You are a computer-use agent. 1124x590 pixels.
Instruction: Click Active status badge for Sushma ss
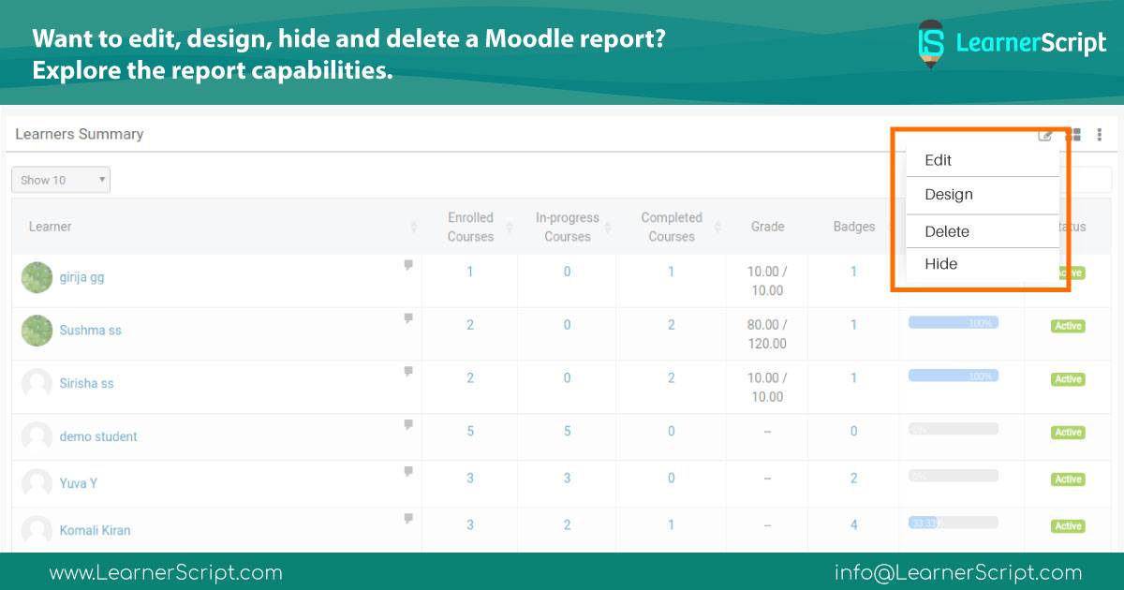point(1068,326)
